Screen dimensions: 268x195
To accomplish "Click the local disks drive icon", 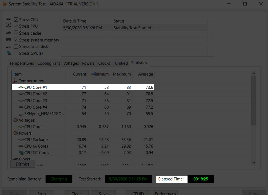I will point(9,47).
